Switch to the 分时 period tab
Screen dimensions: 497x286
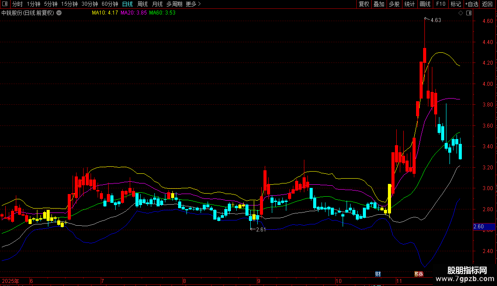pos(18,4)
